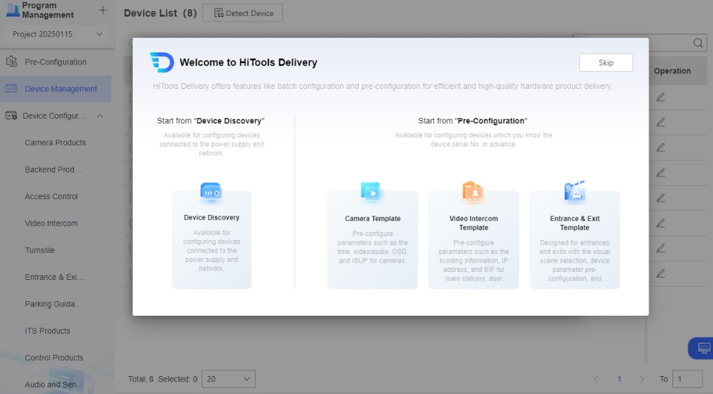This screenshot has width=713, height=394.
Task: Open ITS Products in the sidebar
Action: tap(48, 331)
